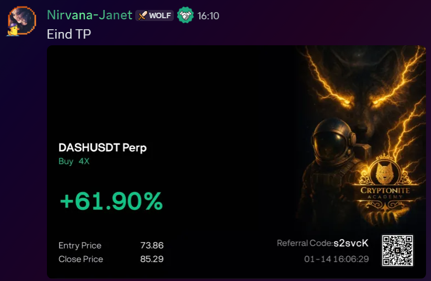The height and width of the screenshot is (281, 431).
Task: Click the Close Price label
Action: tap(81, 259)
